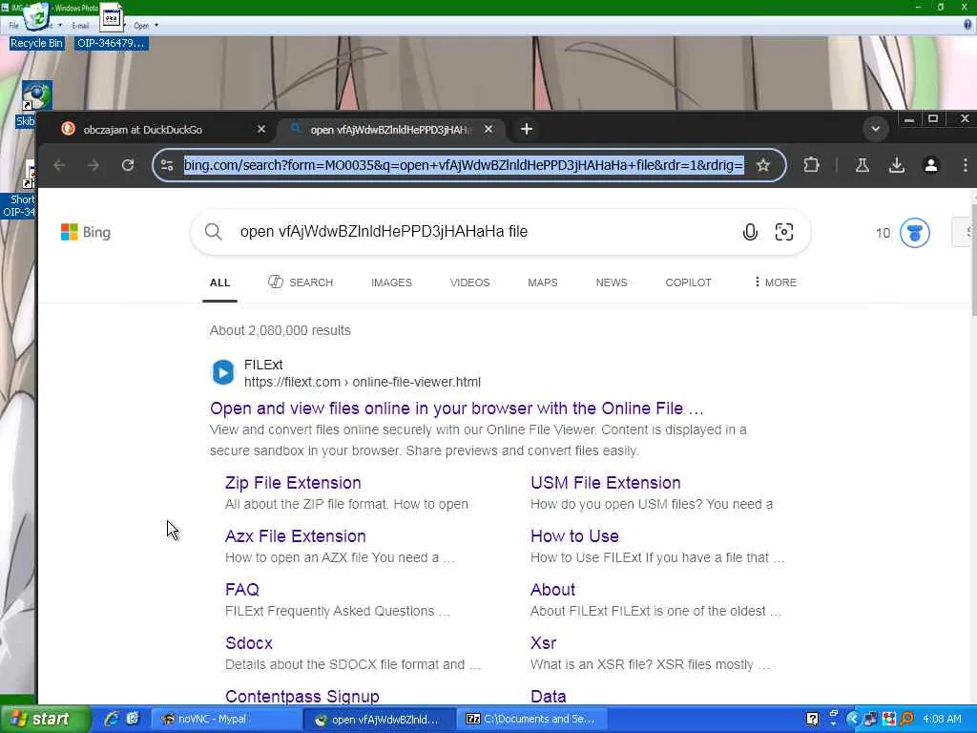Open the Recycle Bin desktop icon
Image resolution: width=977 pixels, height=733 pixels.
tap(36, 25)
